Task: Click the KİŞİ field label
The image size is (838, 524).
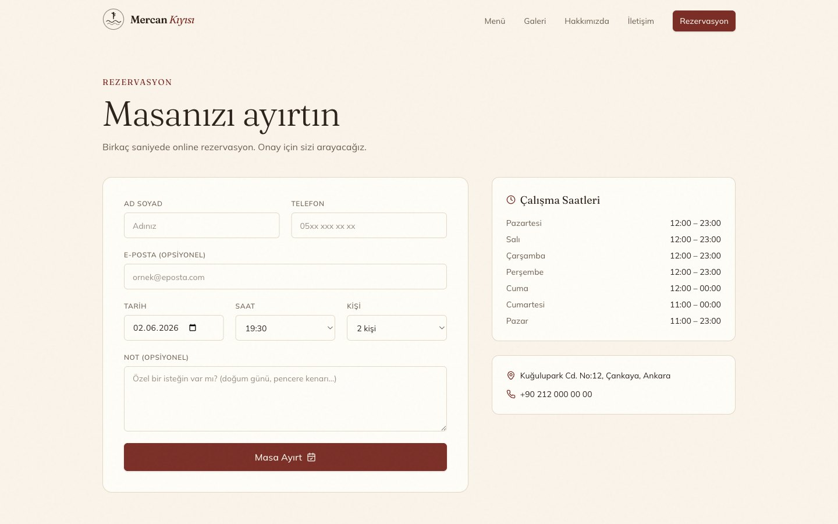Action: pos(354,306)
